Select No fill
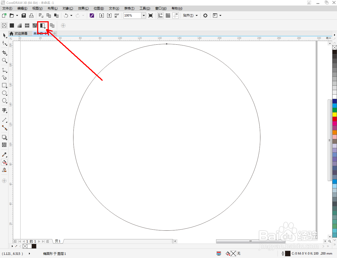 [4, 25]
